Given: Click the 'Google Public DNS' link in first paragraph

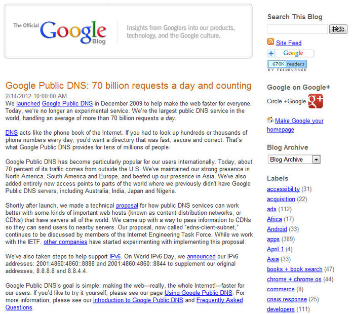Looking at the screenshot, I should pos(67,103).
